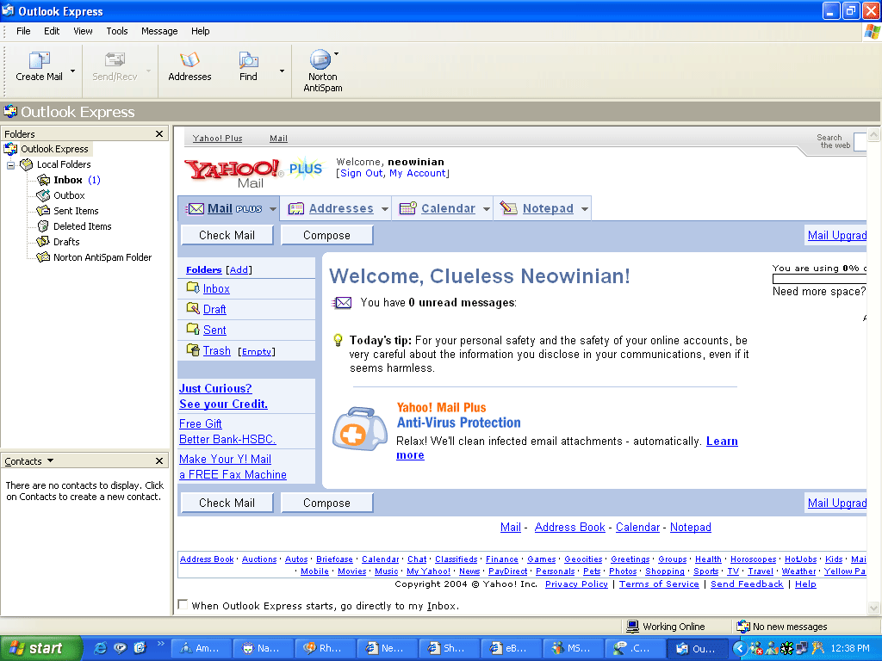The image size is (882, 661).
Task: Open the Create Mail dropdown arrow
Action: click(72, 71)
